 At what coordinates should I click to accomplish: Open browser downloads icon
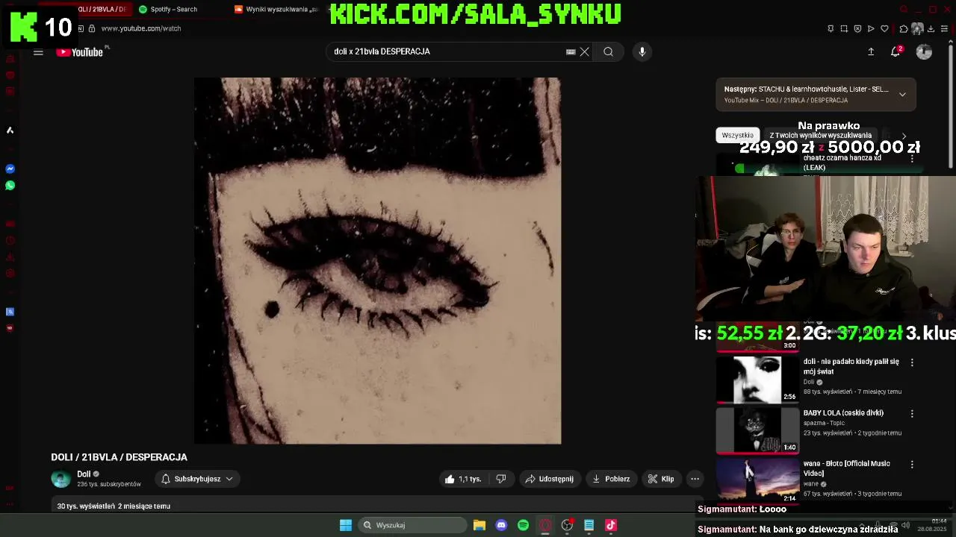[x=931, y=28]
